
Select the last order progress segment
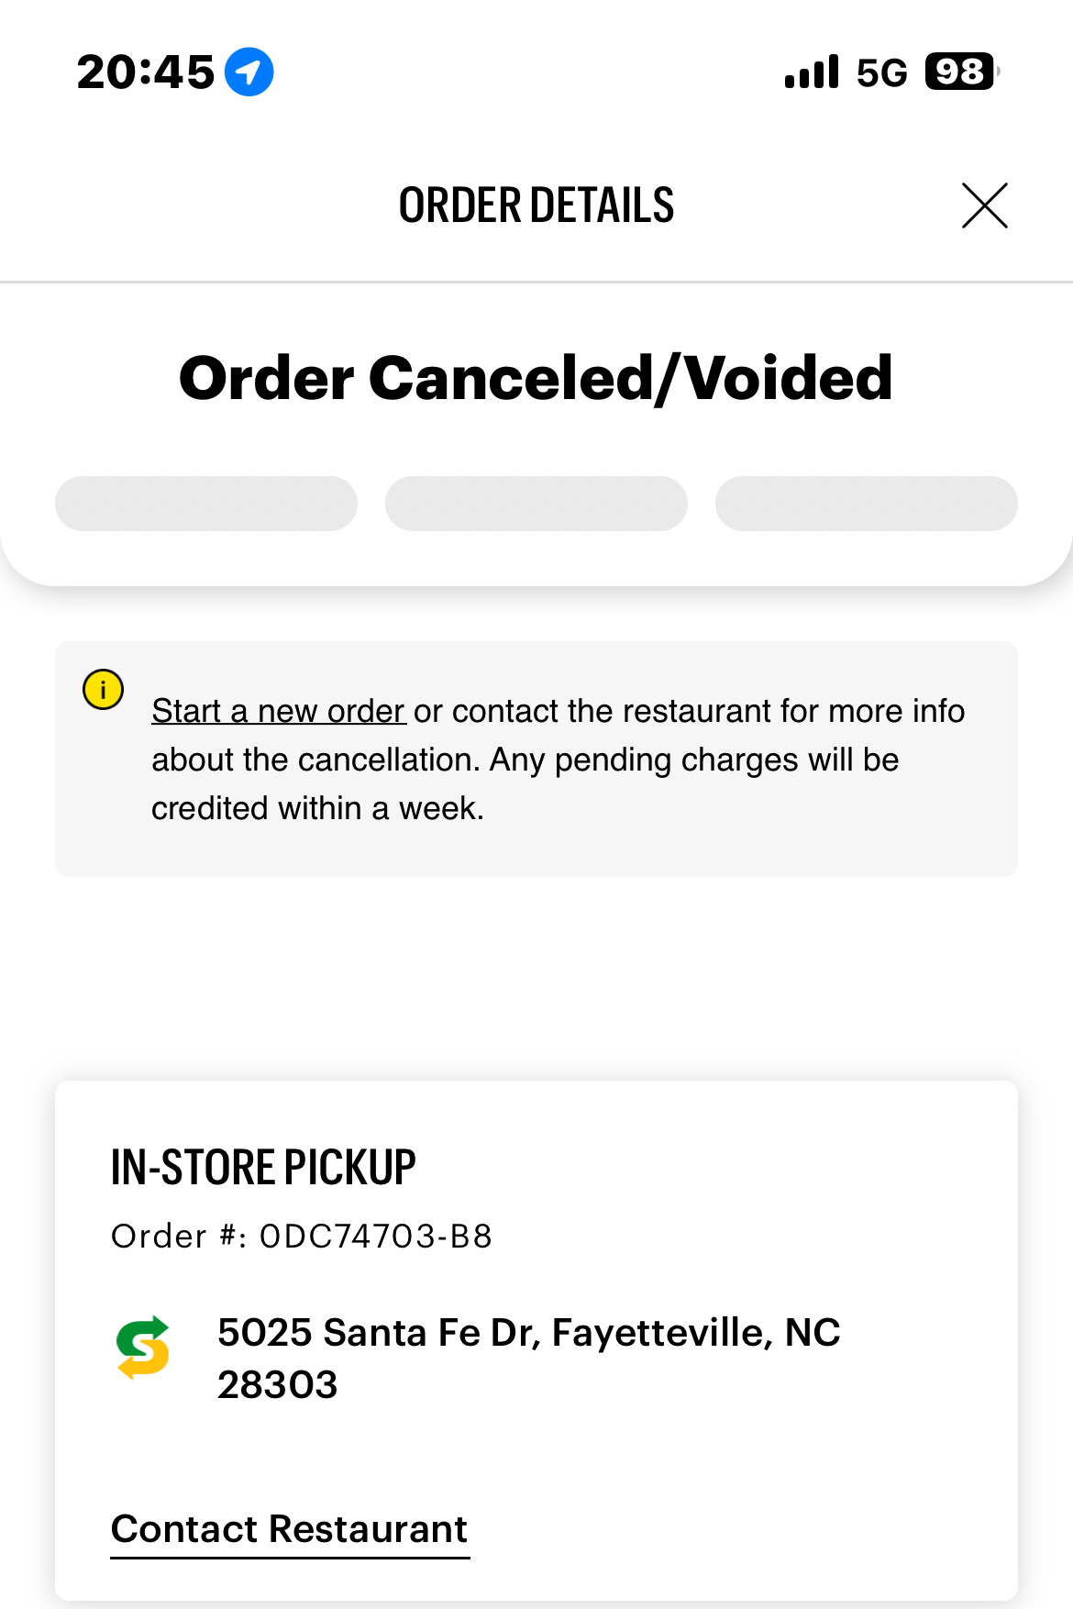click(x=867, y=504)
